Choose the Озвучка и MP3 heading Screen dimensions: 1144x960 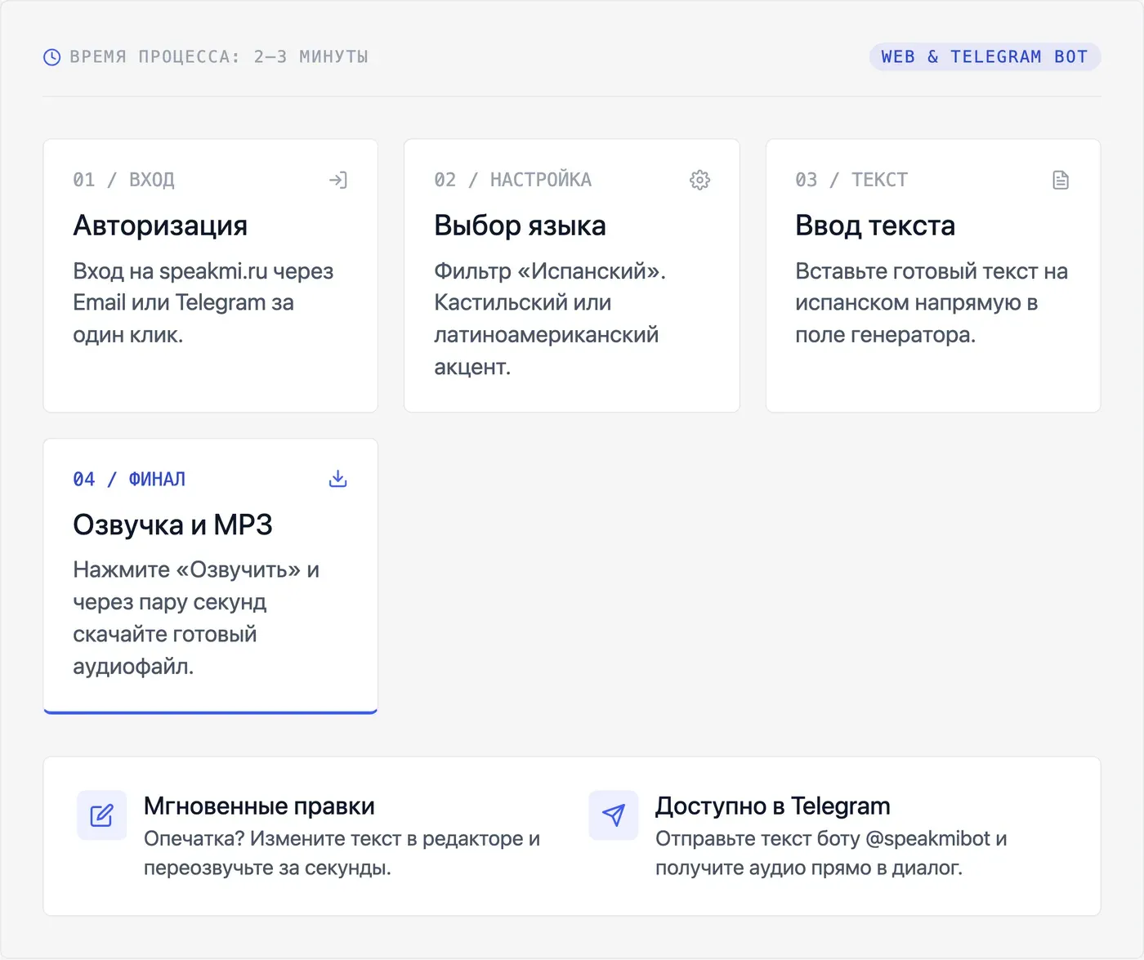172,525
